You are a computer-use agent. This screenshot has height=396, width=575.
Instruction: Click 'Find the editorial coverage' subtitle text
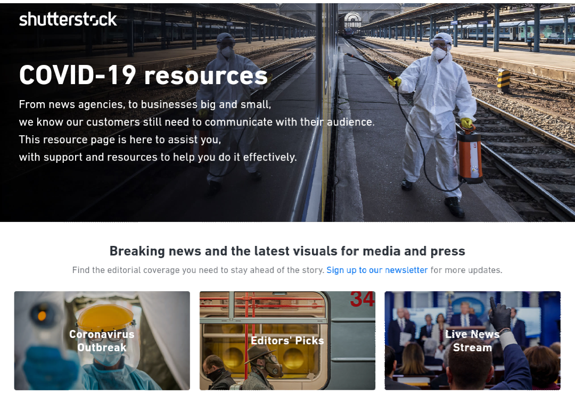(x=198, y=270)
